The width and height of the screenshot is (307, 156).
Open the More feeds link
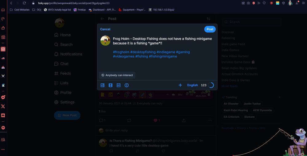coord(229,86)
